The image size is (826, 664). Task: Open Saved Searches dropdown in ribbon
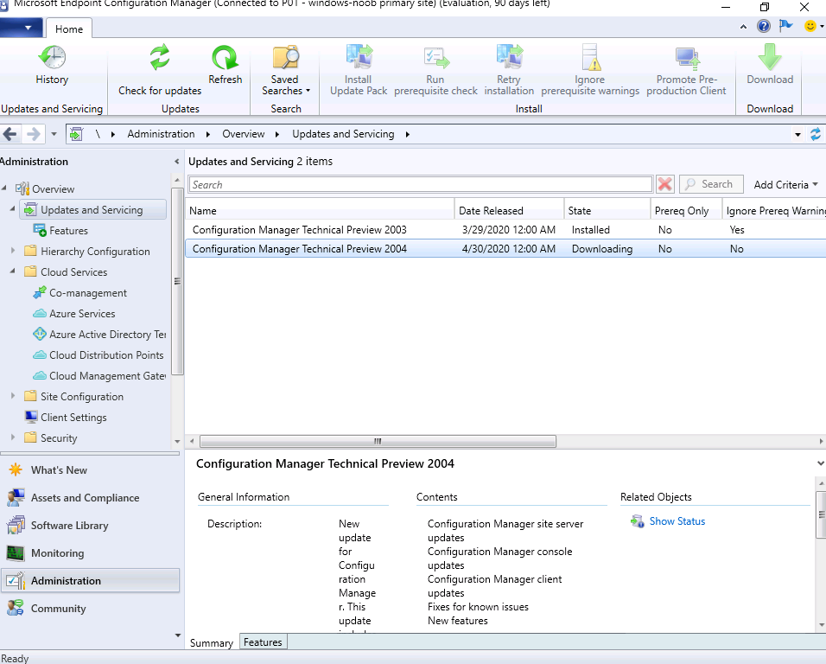pyautogui.click(x=285, y=70)
